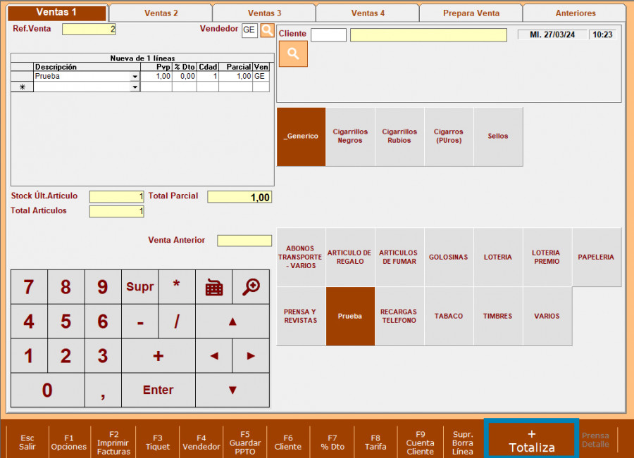Screen dimensions: 634x458
Task: Open the Prepara Venta tab
Action: [471, 13]
